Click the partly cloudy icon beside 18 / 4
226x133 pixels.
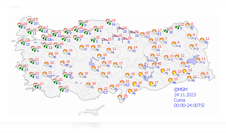[x=81, y=75]
